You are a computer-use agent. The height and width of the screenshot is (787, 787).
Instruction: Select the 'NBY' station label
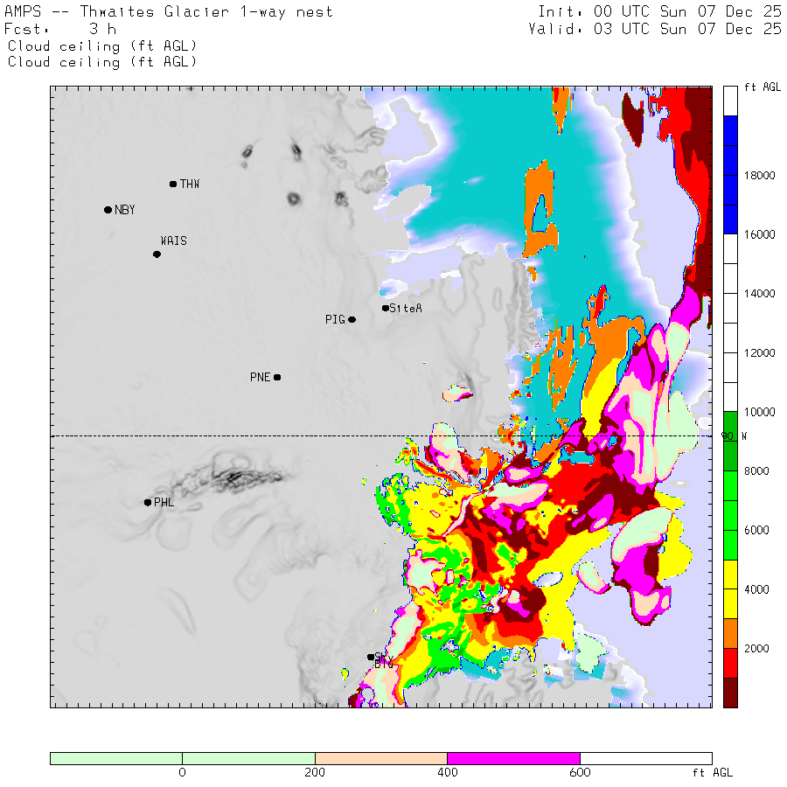(x=125, y=210)
